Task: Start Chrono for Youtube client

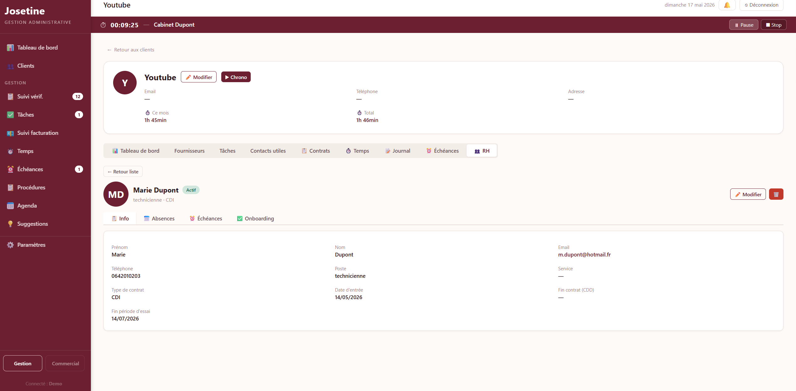Action: pos(236,77)
